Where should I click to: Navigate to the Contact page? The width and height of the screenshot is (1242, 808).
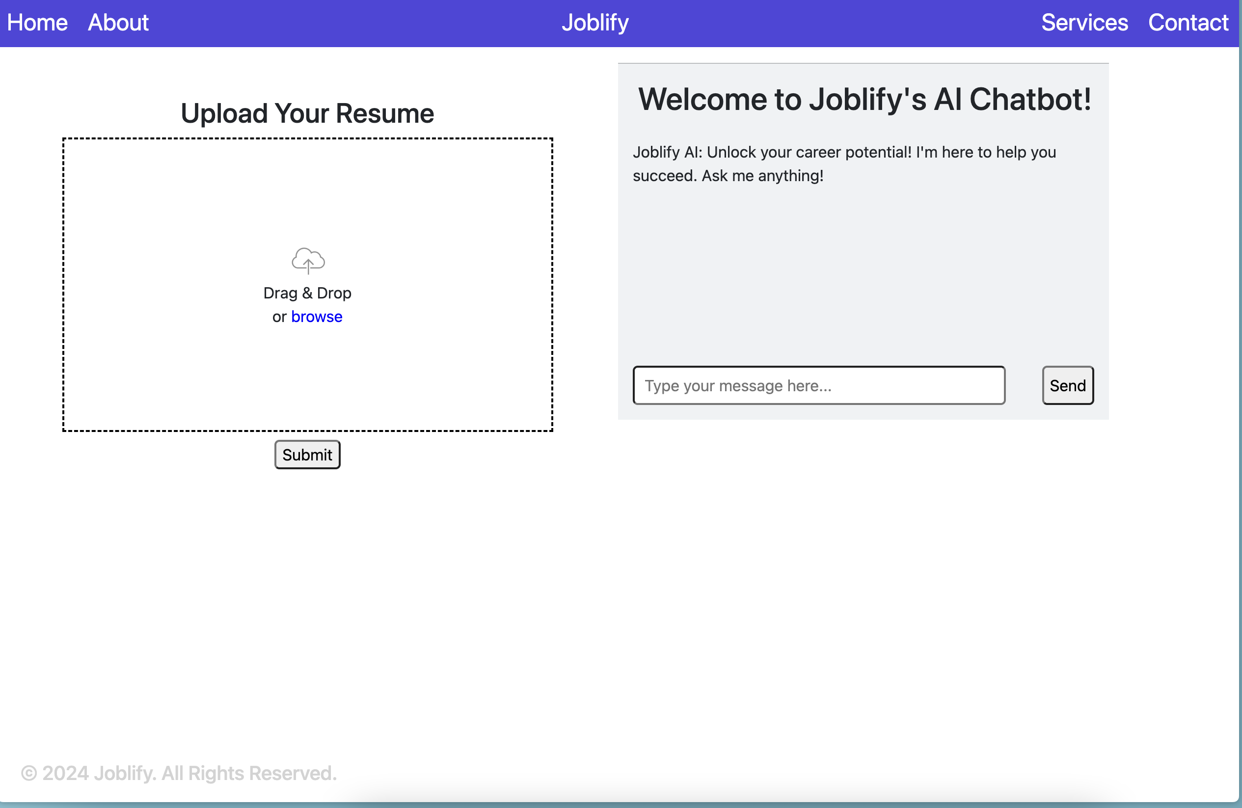[1188, 23]
